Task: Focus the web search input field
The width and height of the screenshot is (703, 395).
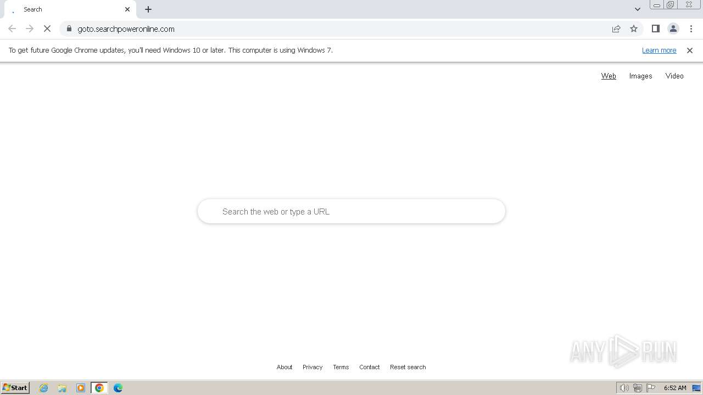Action: pos(351,211)
